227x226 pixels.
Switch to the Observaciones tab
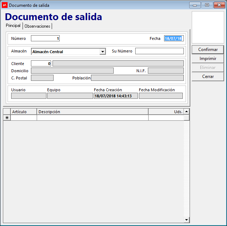(37, 26)
